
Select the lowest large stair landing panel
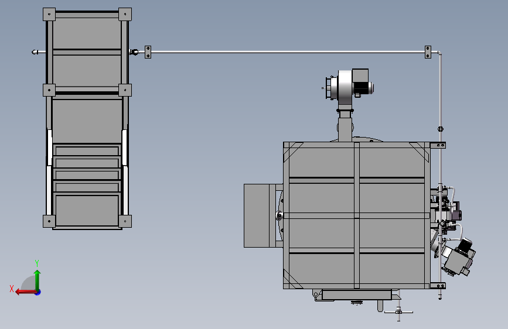87,210
